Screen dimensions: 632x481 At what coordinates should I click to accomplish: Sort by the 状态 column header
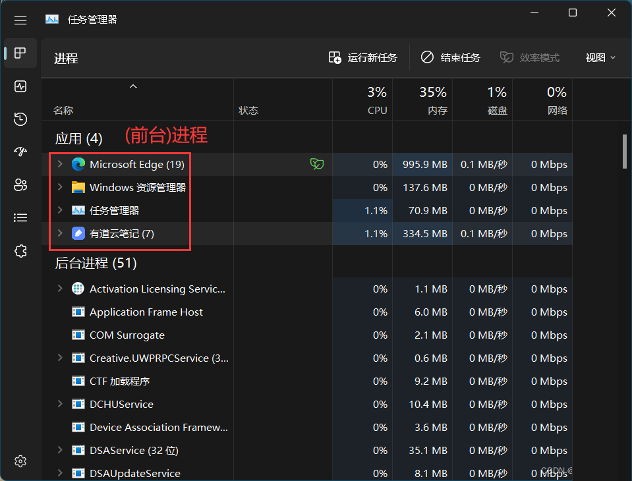[x=283, y=100]
